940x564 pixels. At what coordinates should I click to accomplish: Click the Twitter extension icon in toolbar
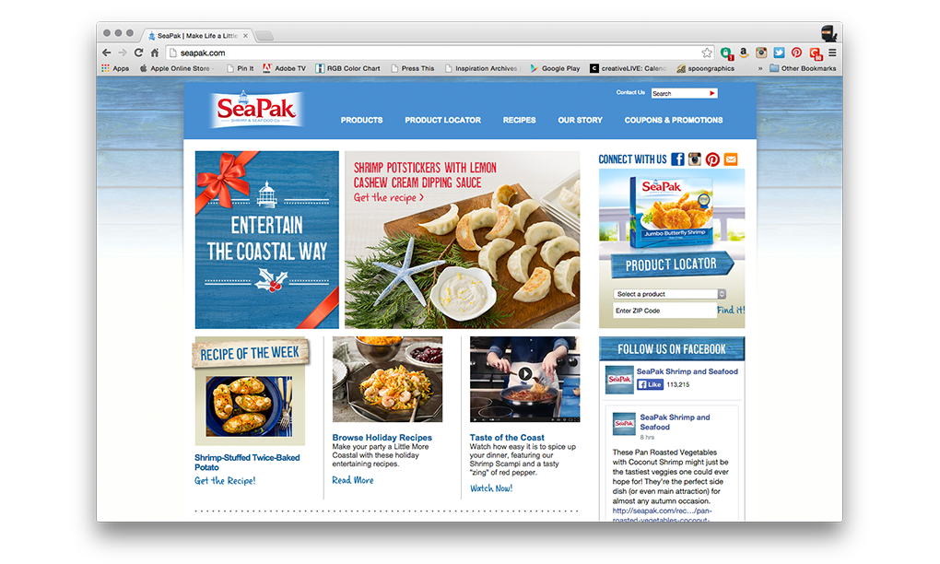tap(779, 53)
